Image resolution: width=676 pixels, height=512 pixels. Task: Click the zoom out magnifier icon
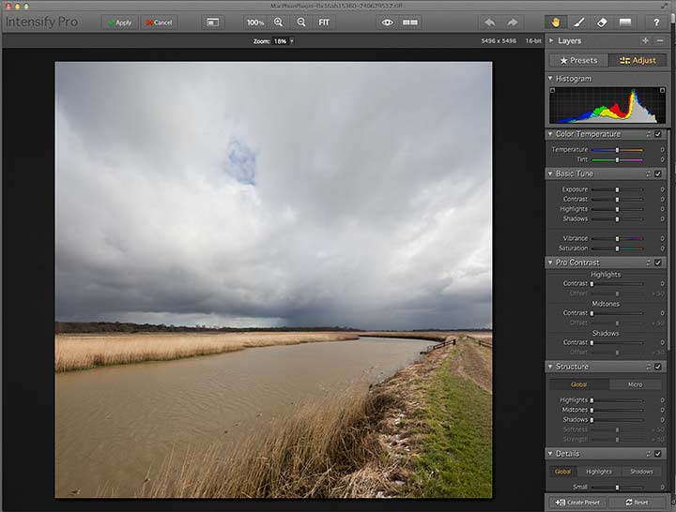(301, 23)
